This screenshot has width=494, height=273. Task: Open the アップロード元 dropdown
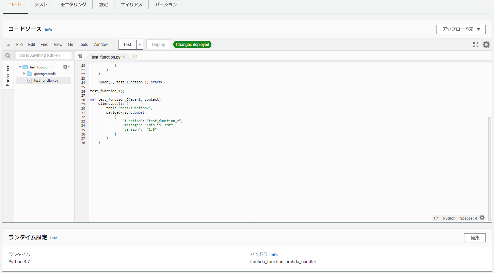(x=461, y=29)
